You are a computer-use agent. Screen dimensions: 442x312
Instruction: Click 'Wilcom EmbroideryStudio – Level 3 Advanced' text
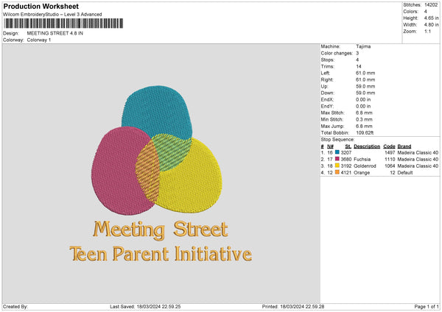point(52,15)
